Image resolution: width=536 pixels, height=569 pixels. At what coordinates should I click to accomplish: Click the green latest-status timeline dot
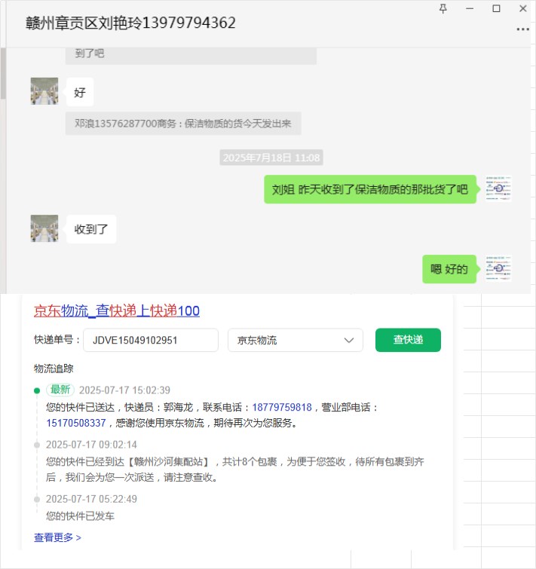[x=37, y=390]
